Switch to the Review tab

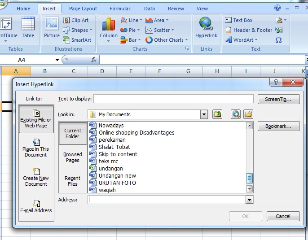[176, 9]
